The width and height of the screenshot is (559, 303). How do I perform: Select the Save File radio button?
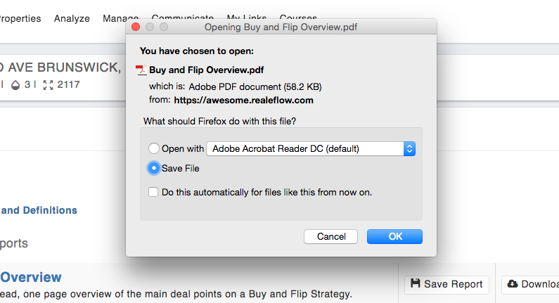(154, 168)
